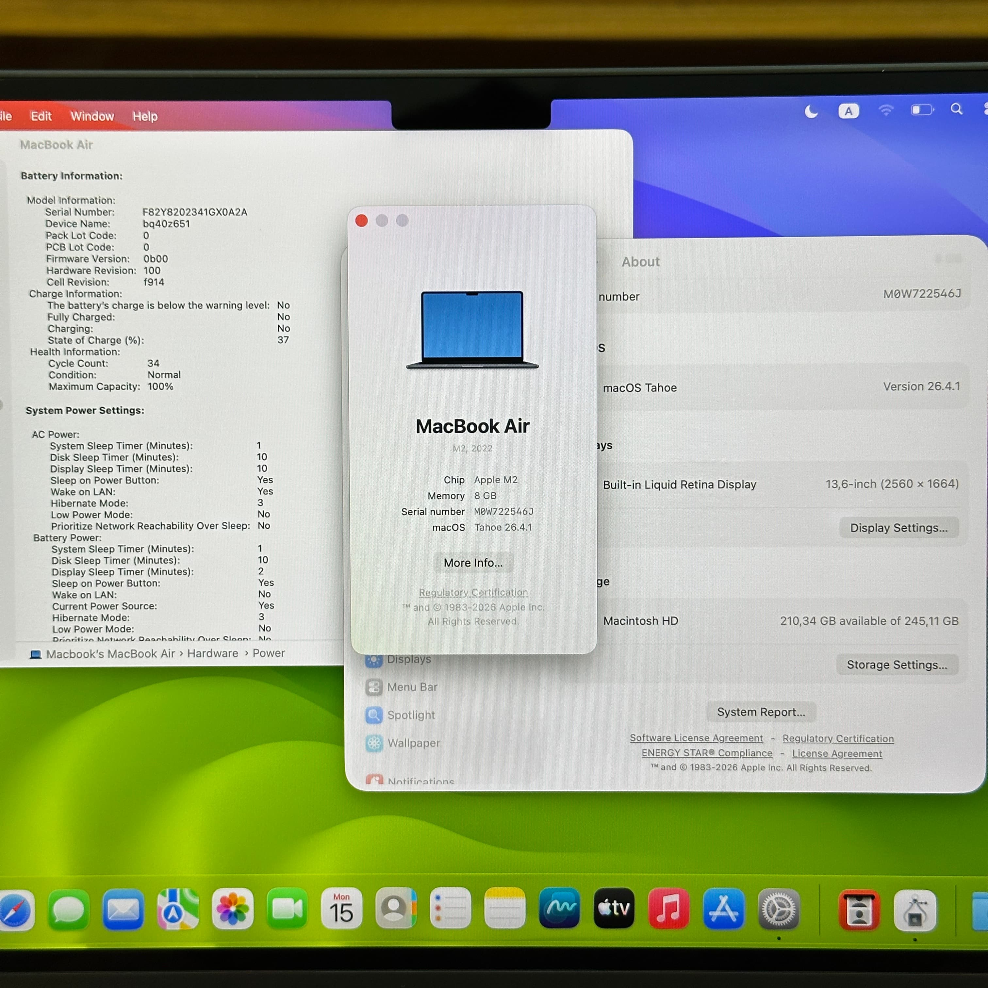Open Calendar showing Mon 15
This screenshot has width=988, height=988.
[x=342, y=908]
